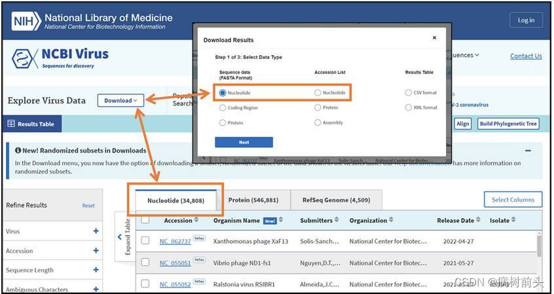Click the Next button in dialog
Viewport: 554px width, 294px height.
pyautogui.click(x=244, y=142)
